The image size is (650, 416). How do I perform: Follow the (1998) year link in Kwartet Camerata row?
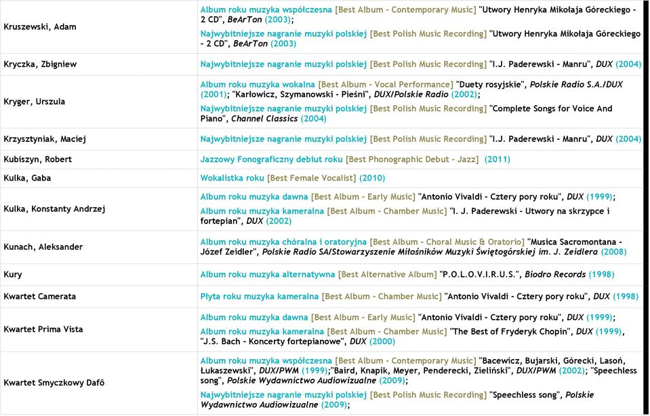coord(626,297)
